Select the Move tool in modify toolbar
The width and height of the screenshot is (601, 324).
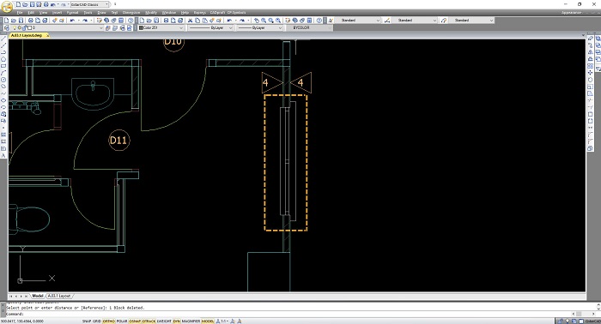coord(591,73)
